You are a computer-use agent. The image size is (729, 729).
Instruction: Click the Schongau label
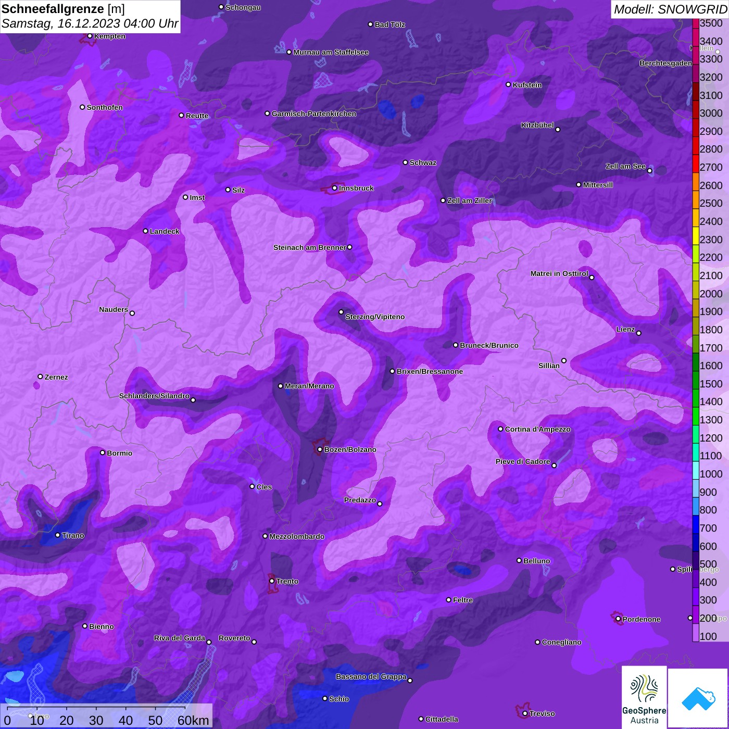pyautogui.click(x=243, y=7)
